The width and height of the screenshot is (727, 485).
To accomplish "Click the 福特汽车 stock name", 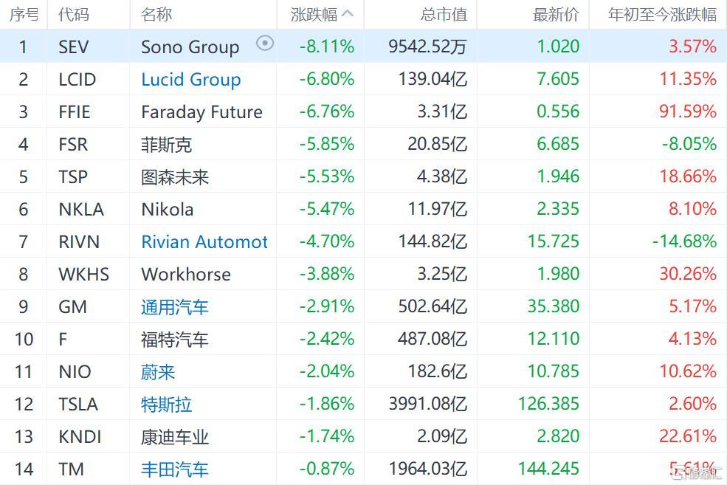I will pyautogui.click(x=175, y=340).
